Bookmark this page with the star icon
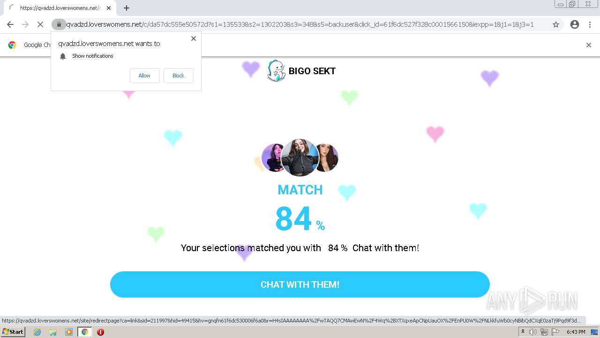Viewport: 600px width, 338px height. [x=556, y=24]
